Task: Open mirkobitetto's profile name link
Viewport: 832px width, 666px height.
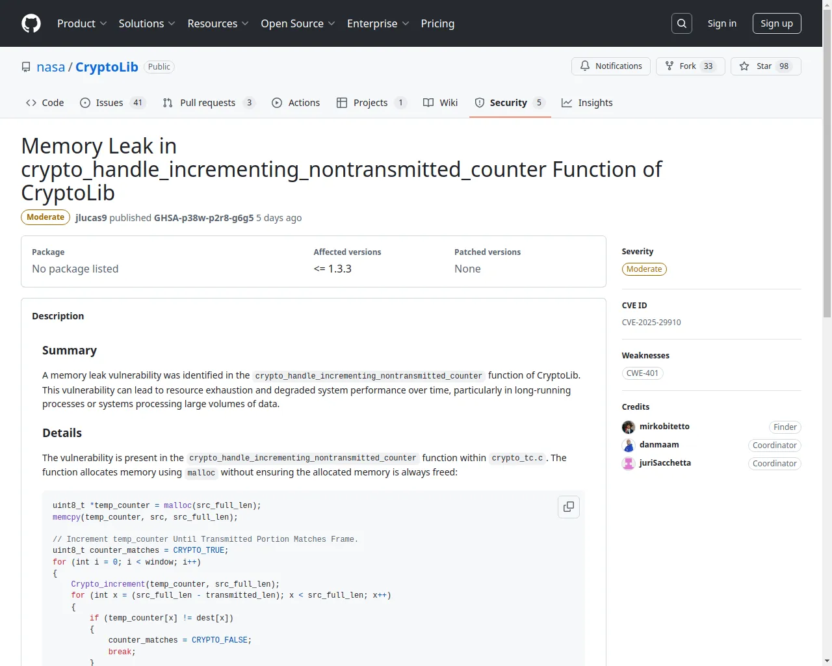Action: pos(664,427)
